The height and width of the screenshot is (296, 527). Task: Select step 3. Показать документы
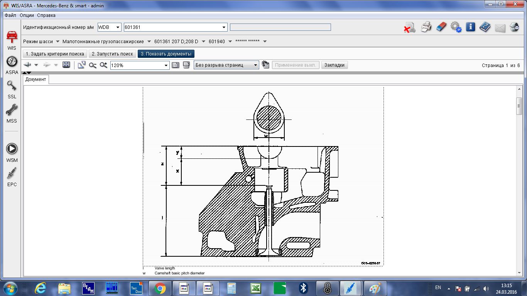click(x=166, y=54)
